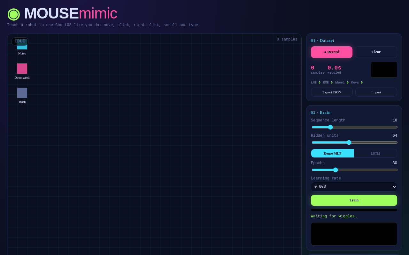The height and width of the screenshot is (255, 409).
Task: Click the 'Waiting for wiggles…' status text
Action: click(334, 216)
